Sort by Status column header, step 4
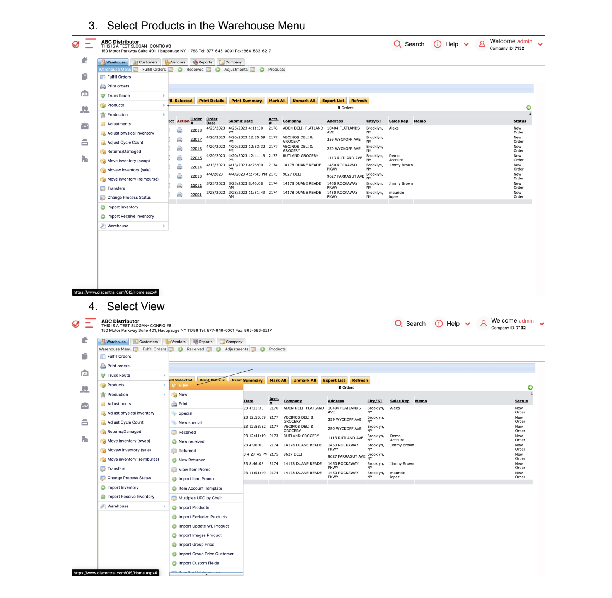The image size is (612, 598). [x=521, y=401]
